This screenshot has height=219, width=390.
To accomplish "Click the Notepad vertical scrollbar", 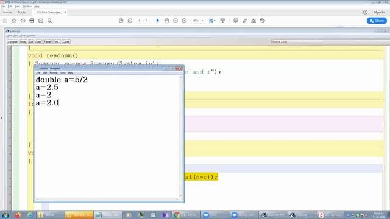I will (x=181, y=136).
